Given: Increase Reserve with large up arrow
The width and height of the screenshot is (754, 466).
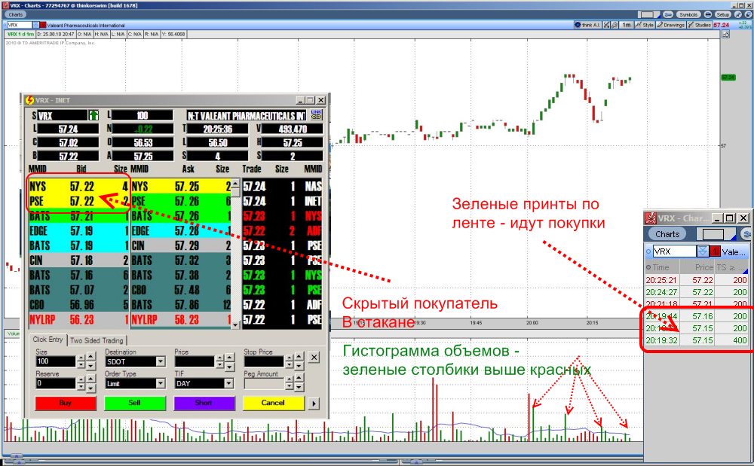Looking at the screenshot, I should tap(90, 379).
